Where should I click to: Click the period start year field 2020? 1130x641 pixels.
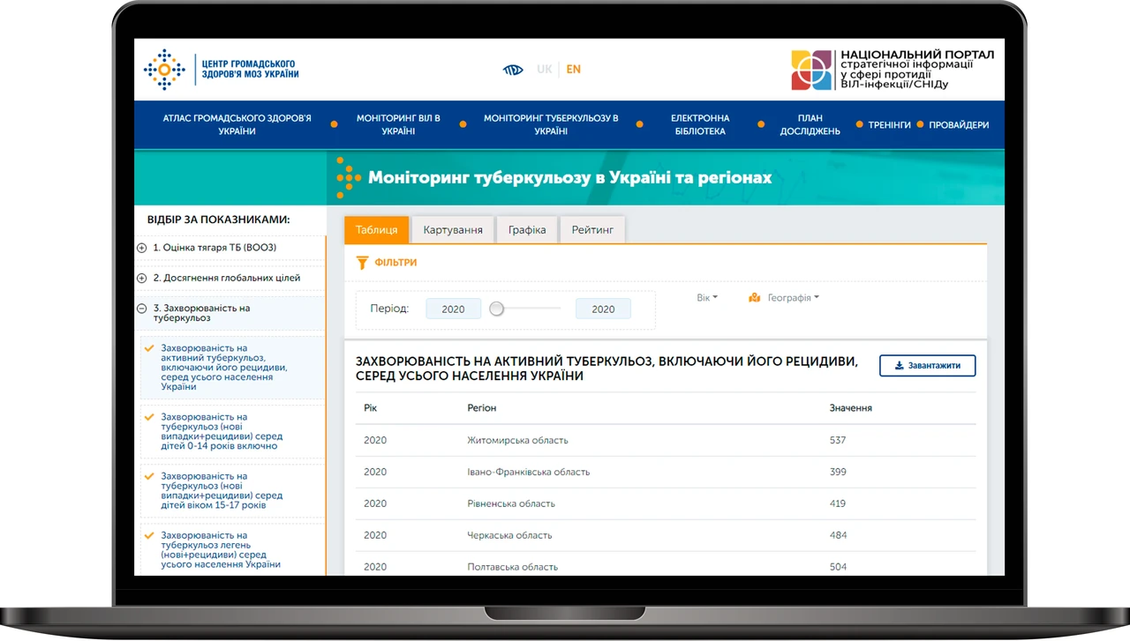[x=454, y=309]
